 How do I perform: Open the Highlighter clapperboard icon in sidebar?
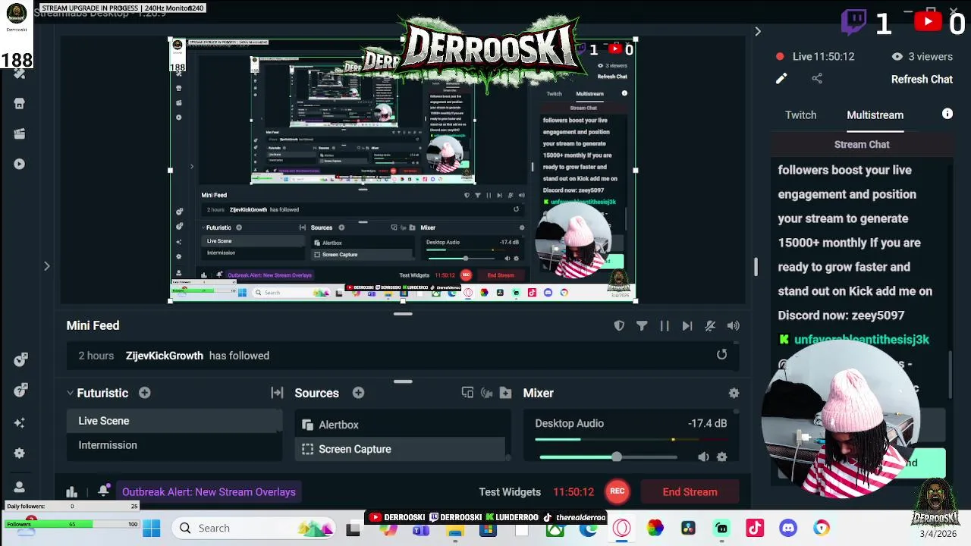[20, 134]
